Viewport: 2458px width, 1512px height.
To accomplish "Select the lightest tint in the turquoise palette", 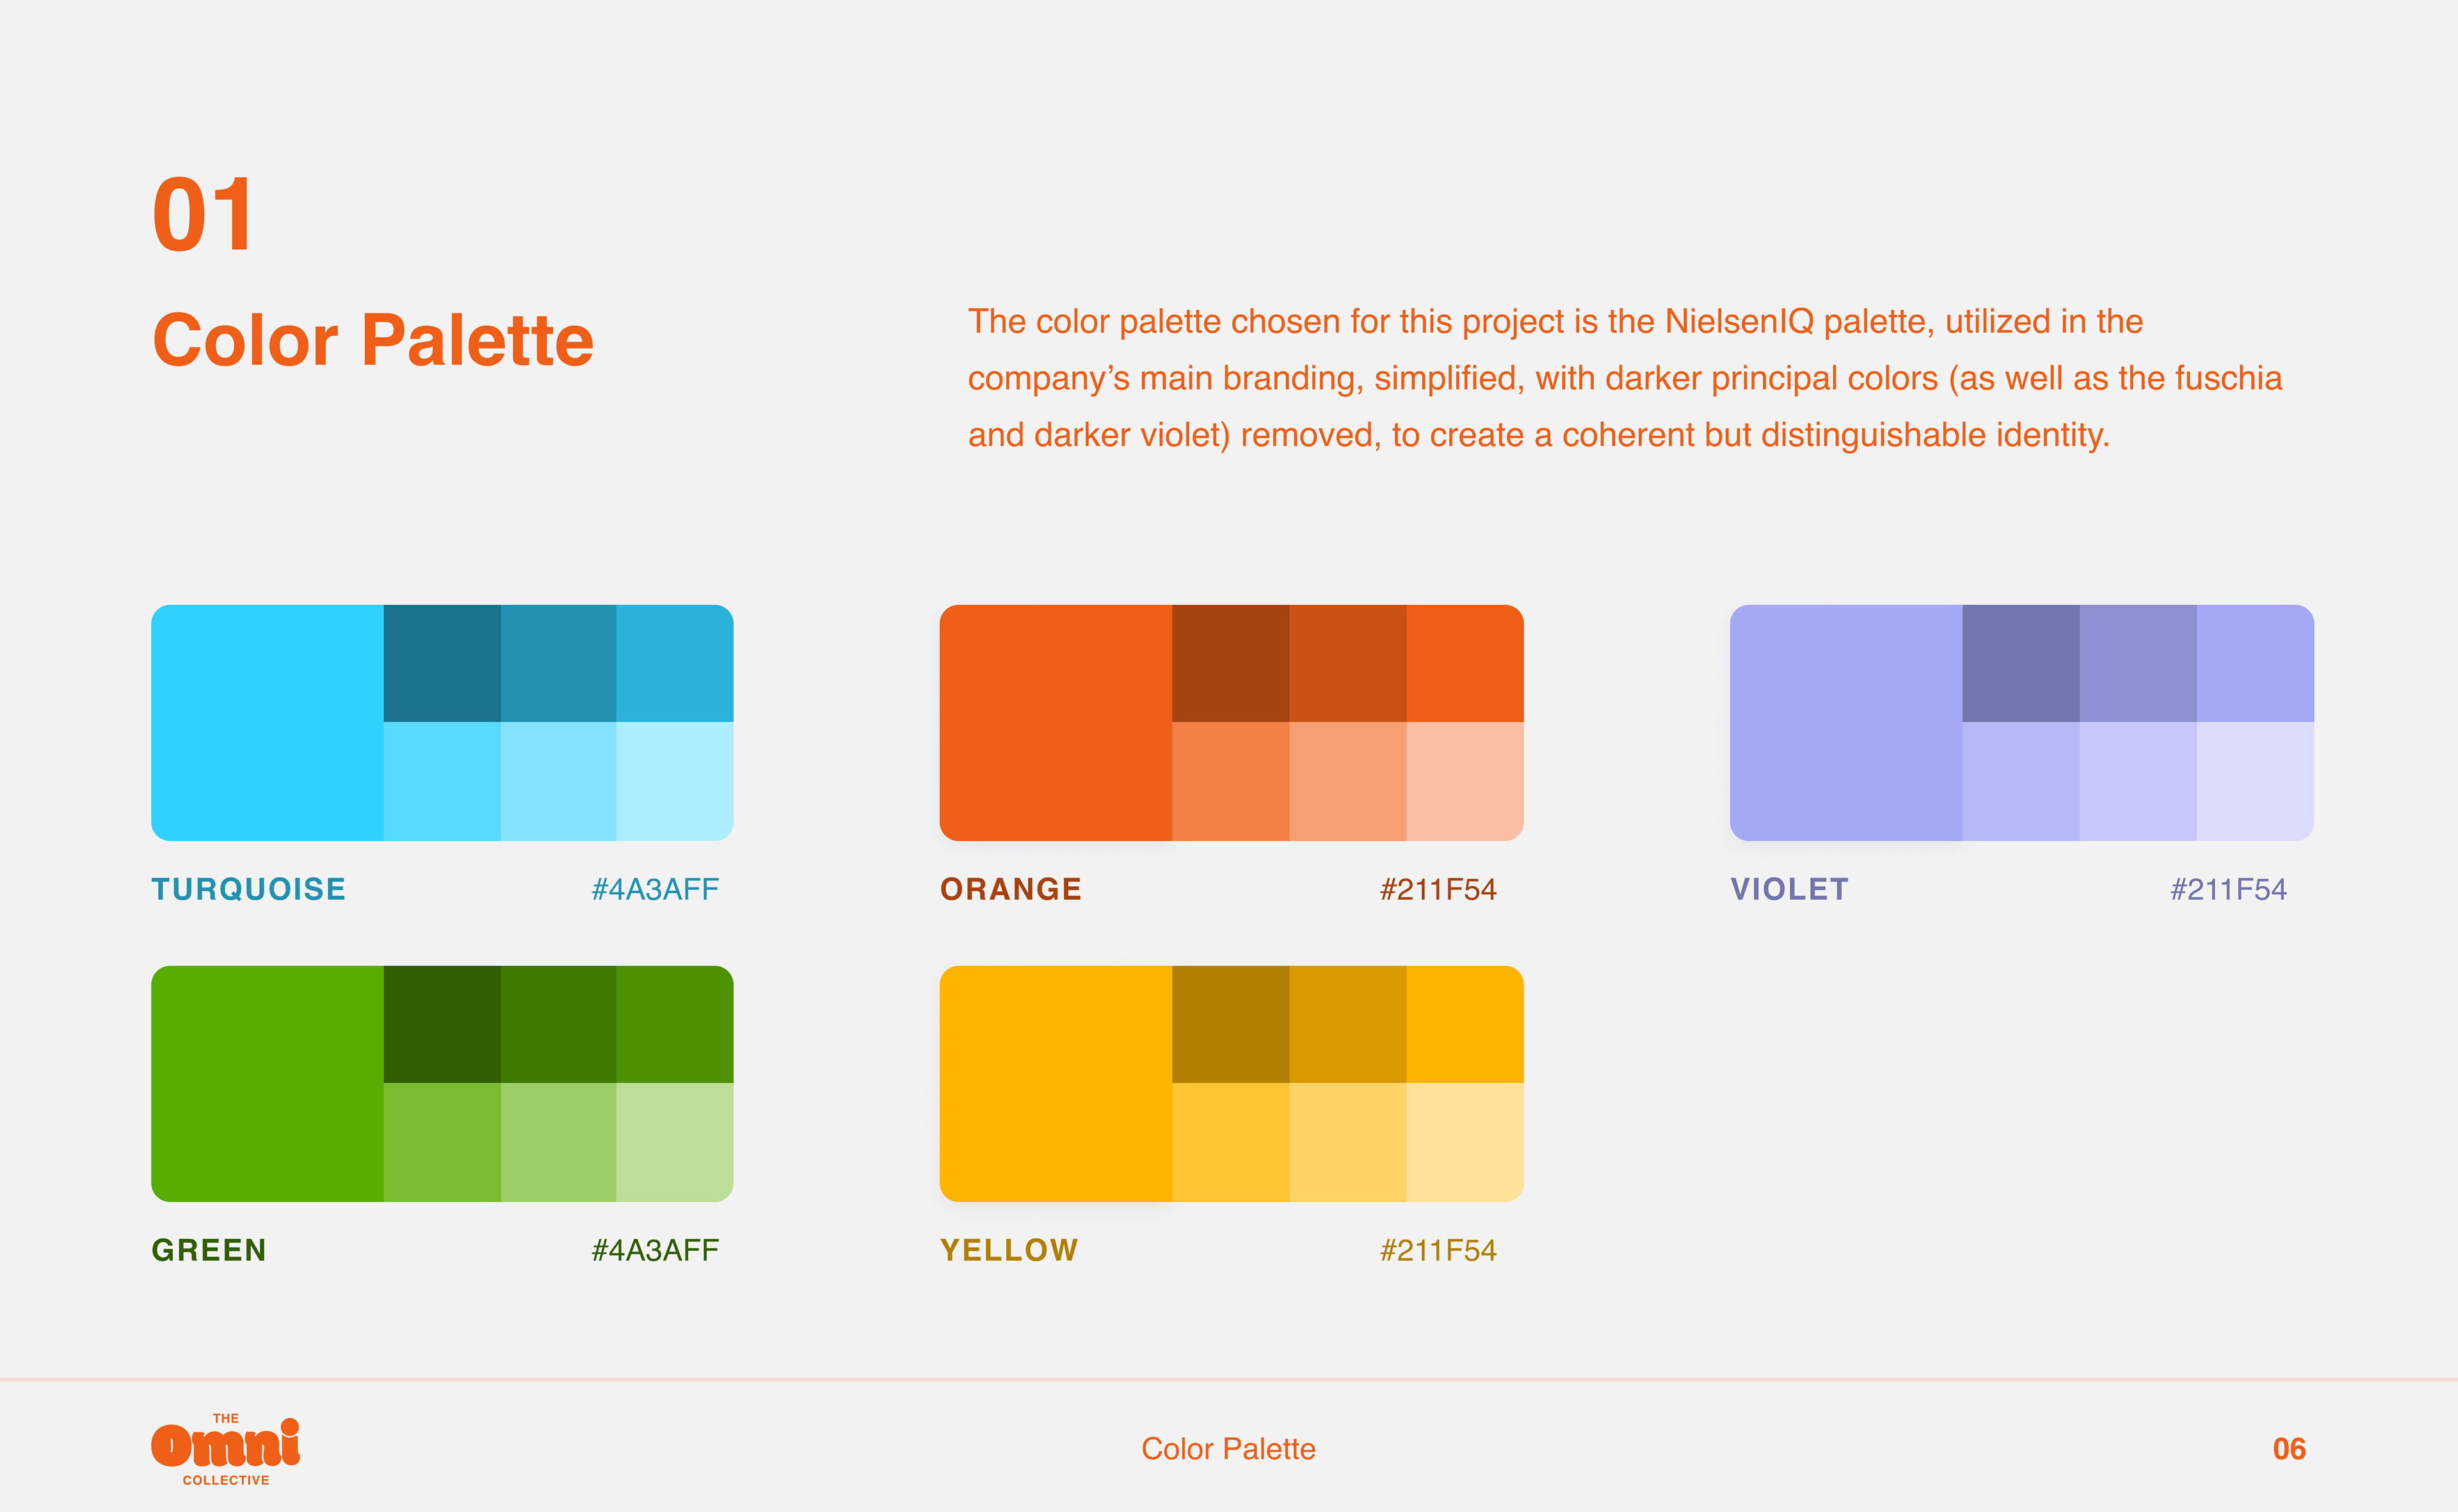I will pos(674,781).
